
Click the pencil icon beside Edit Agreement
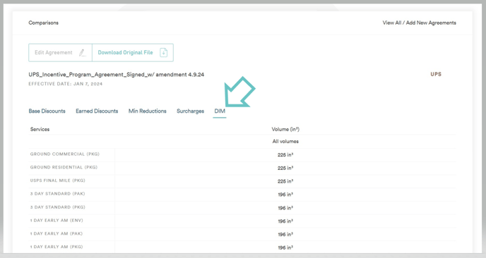pyautogui.click(x=82, y=53)
